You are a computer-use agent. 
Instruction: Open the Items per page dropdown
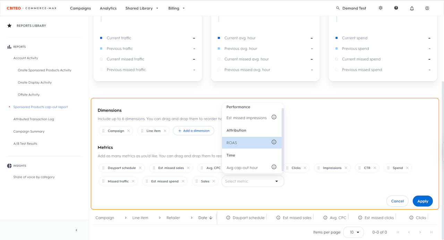point(353,232)
